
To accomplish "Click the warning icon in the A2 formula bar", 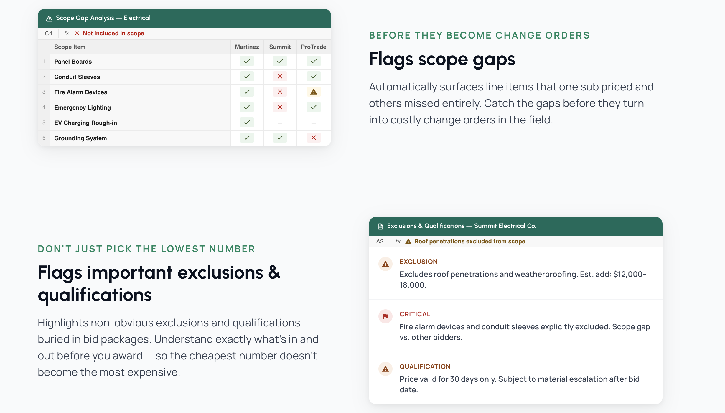I will pos(408,241).
